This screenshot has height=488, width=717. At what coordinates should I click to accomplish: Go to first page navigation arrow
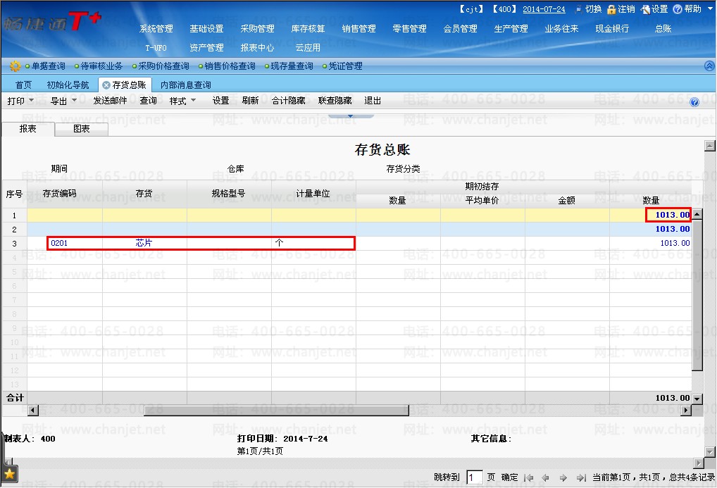coord(529,477)
